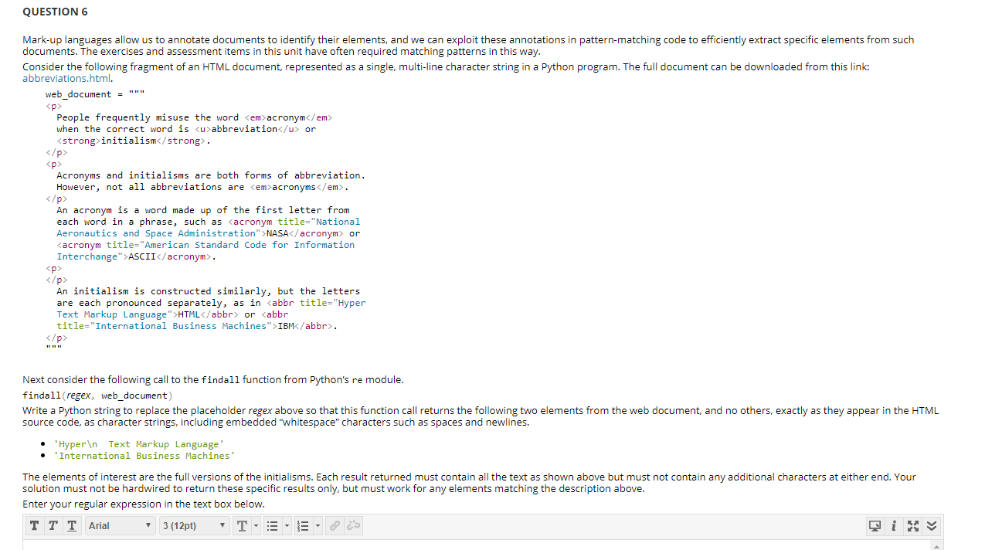
Task: Create a bulleted list
Action: (x=273, y=525)
